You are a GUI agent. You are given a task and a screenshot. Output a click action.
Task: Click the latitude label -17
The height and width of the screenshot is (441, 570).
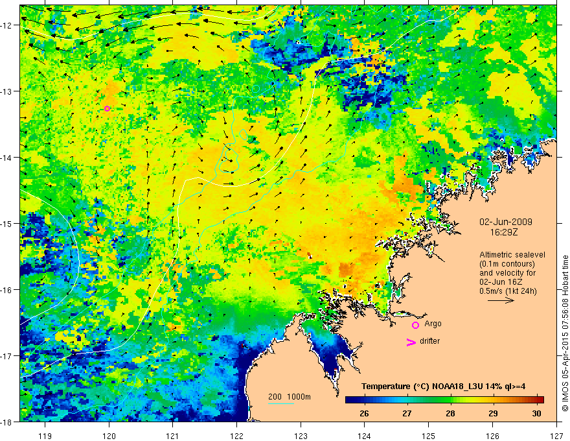[x=7, y=355]
